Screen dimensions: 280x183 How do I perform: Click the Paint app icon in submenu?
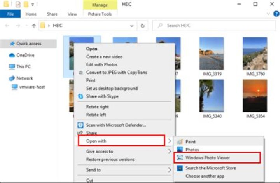180,142
